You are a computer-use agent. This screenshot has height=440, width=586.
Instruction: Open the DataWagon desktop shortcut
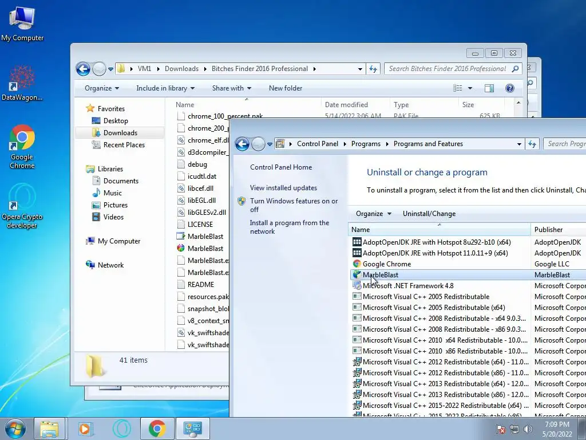[22, 83]
